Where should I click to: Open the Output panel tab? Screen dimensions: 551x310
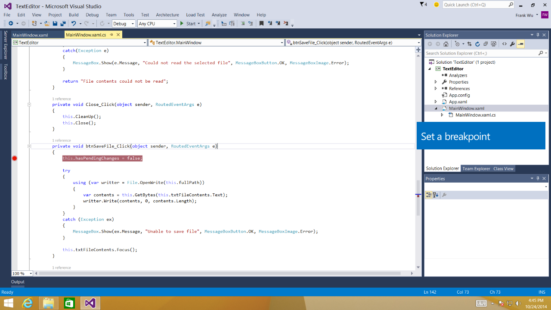tap(18, 282)
